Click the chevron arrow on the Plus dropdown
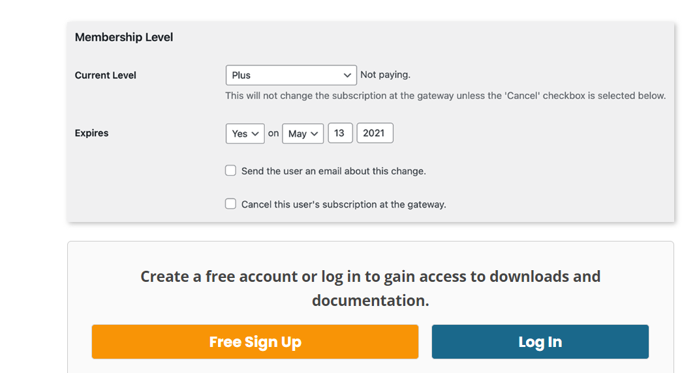Image resolution: width=682 pixels, height=373 pixels. pyautogui.click(x=347, y=76)
